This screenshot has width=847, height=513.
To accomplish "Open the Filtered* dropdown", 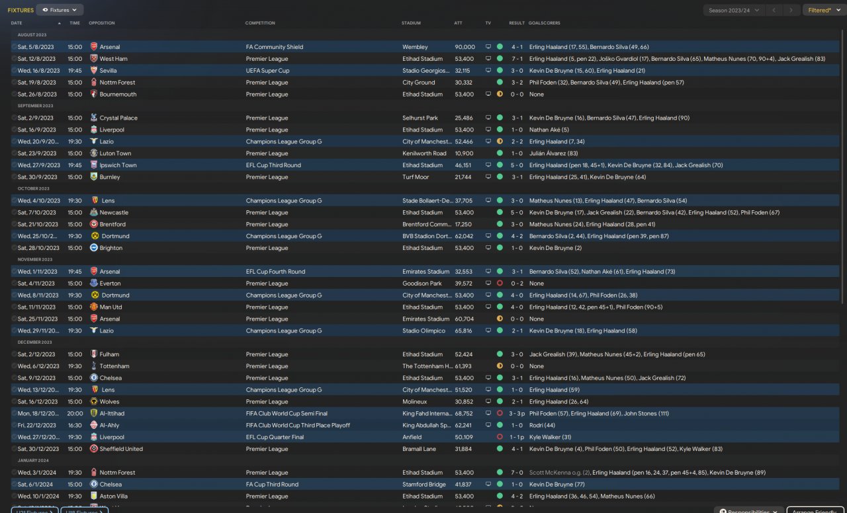I will (x=823, y=10).
